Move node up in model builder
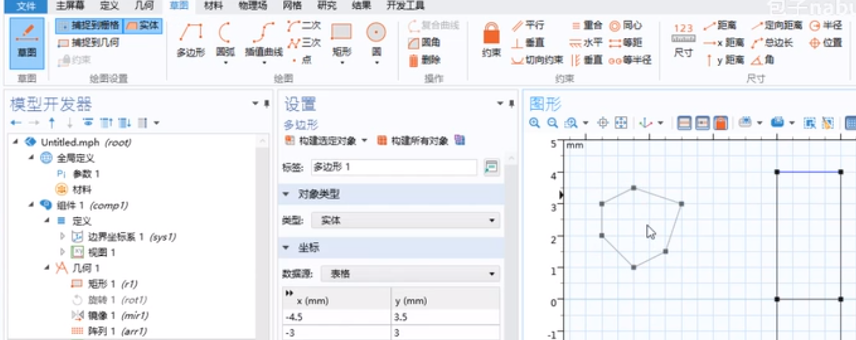Image resolution: width=856 pixels, height=340 pixels. (x=52, y=123)
